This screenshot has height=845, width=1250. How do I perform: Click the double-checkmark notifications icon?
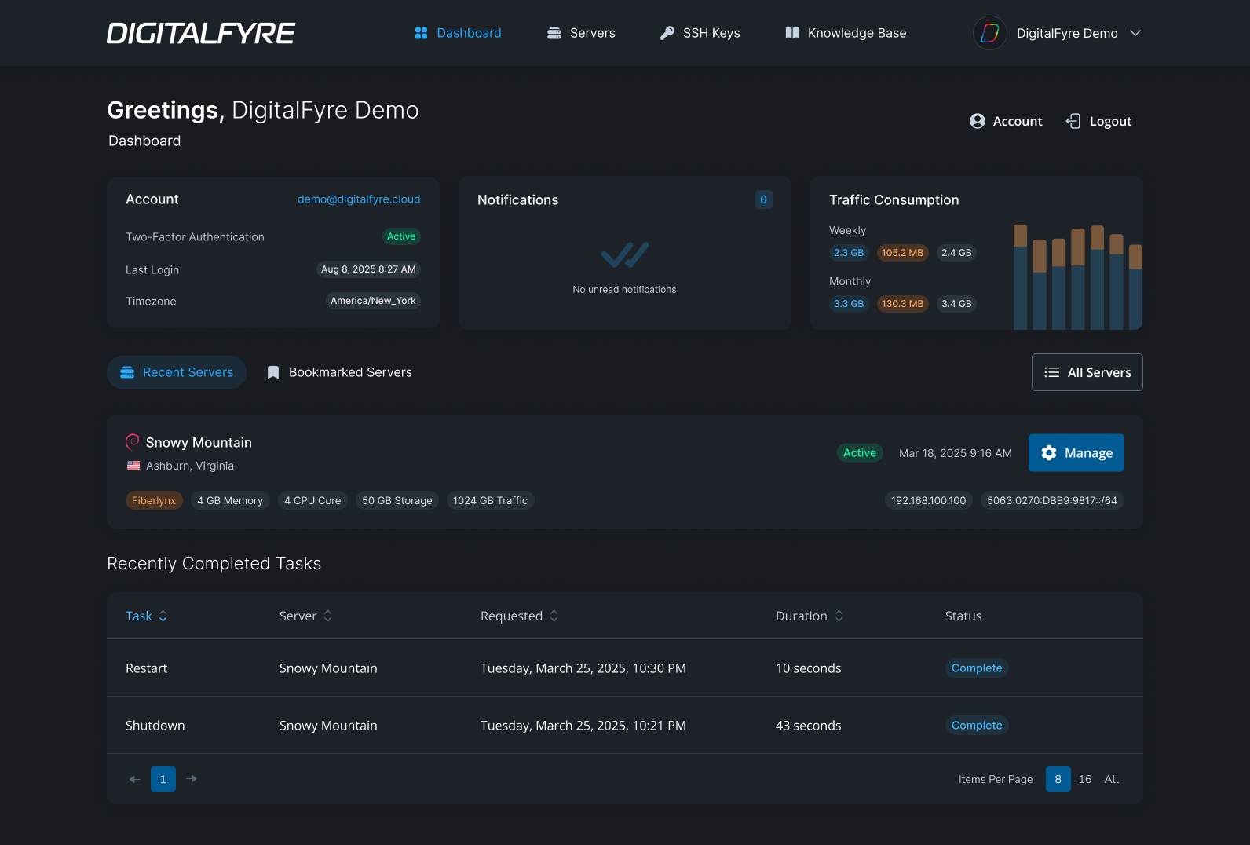pyautogui.click(x=625, y=255)
